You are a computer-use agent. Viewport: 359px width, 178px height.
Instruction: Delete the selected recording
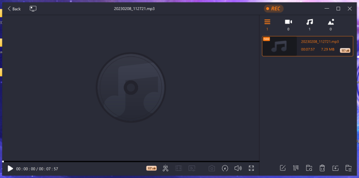point(322,168)
